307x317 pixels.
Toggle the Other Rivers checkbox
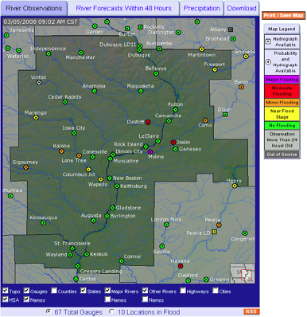pos(145,291)
